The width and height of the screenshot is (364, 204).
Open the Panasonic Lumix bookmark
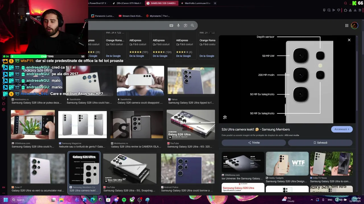(x=103, y=16)
